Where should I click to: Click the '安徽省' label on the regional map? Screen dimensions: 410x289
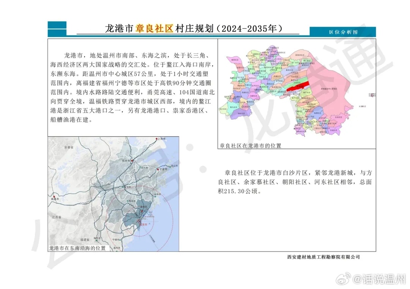(69, 147)
